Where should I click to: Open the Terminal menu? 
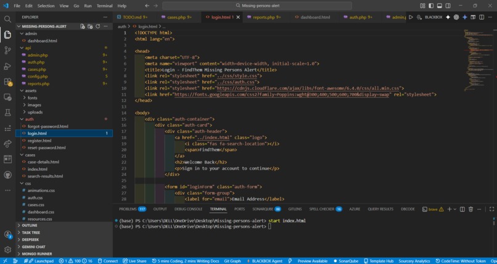pyautogui.click(x=105, y=6)
